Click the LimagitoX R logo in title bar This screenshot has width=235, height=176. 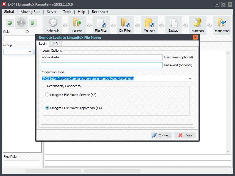tap(4, 4)
